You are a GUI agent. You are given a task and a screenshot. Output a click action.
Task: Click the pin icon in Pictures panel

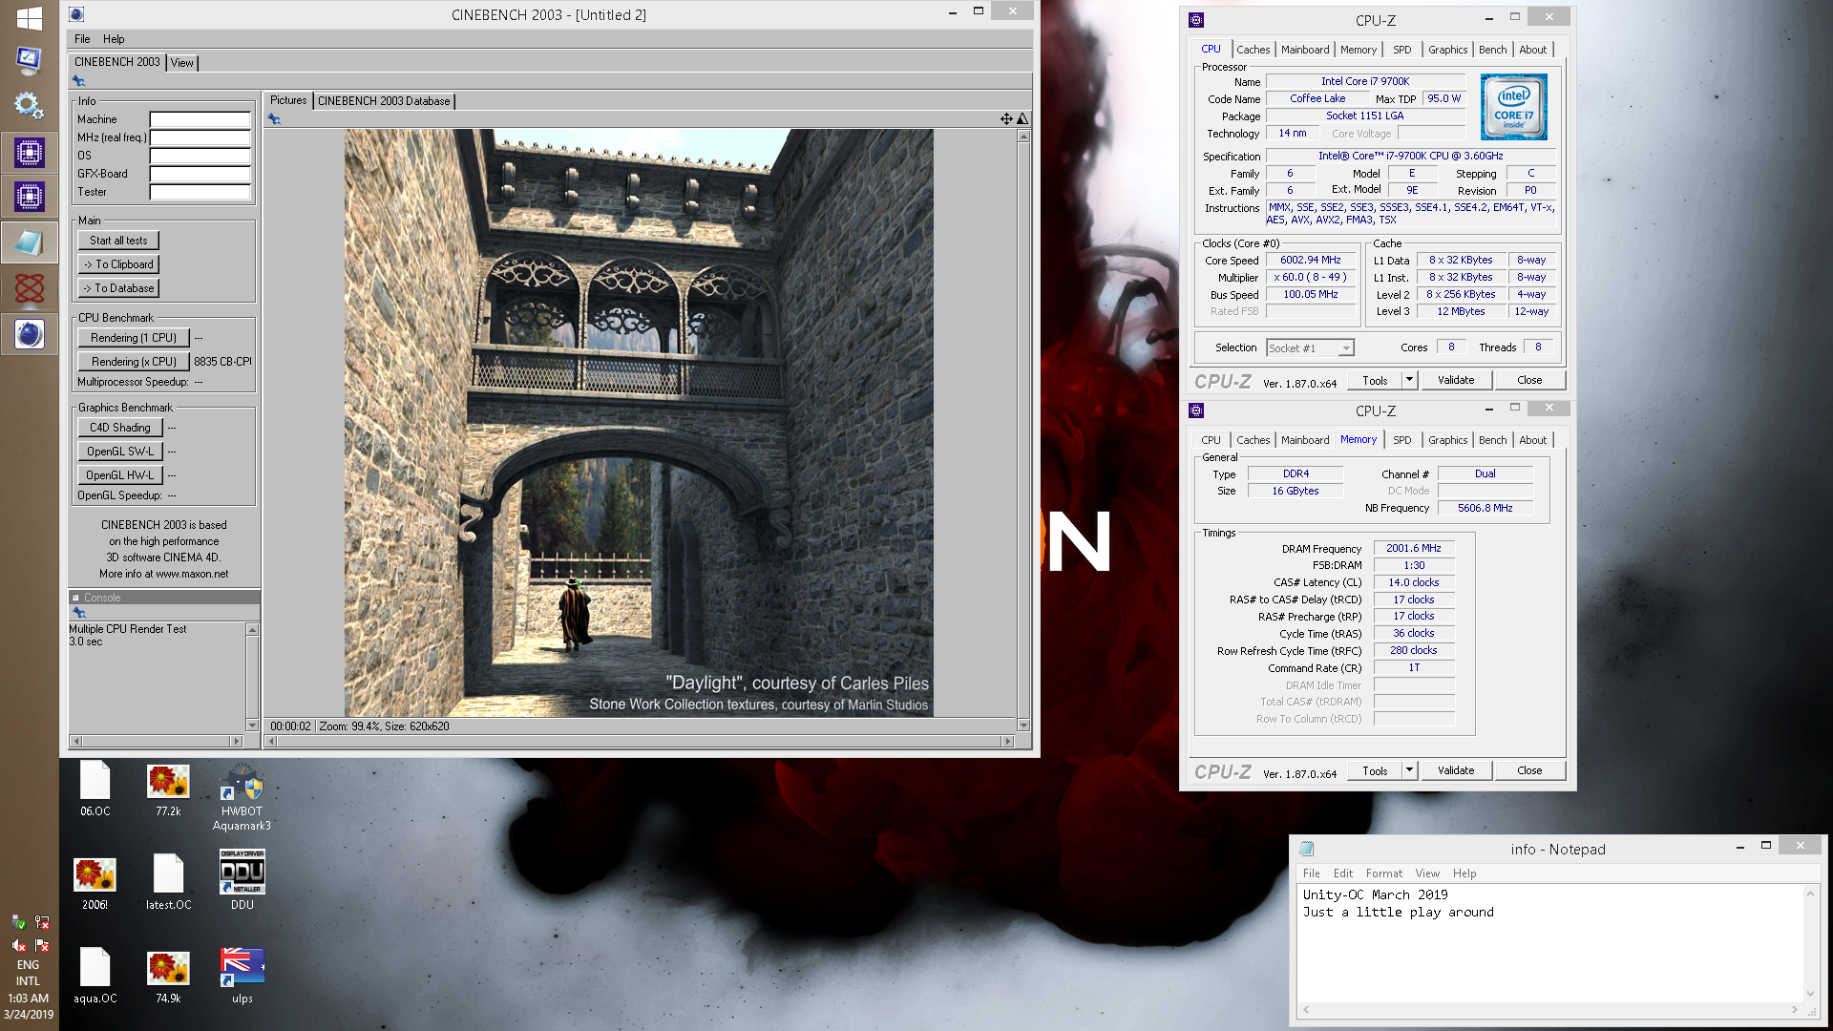coord(274,119)
